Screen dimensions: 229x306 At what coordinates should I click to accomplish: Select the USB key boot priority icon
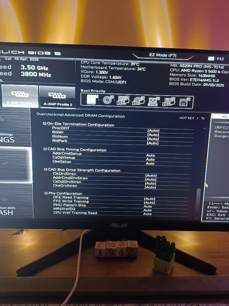[154, 102]
